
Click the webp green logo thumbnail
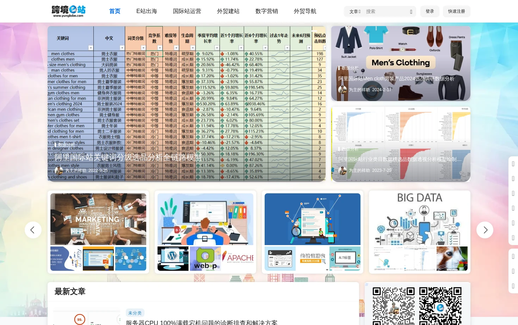(x=205, y=258)
